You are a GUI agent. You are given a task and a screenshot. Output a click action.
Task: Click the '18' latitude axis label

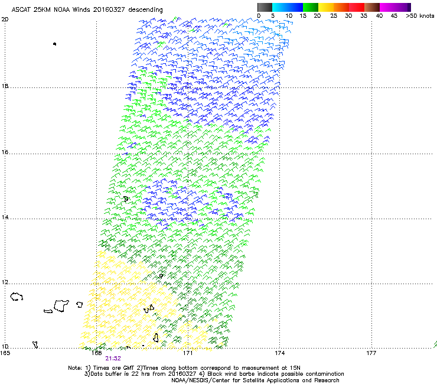pos(5,86)
